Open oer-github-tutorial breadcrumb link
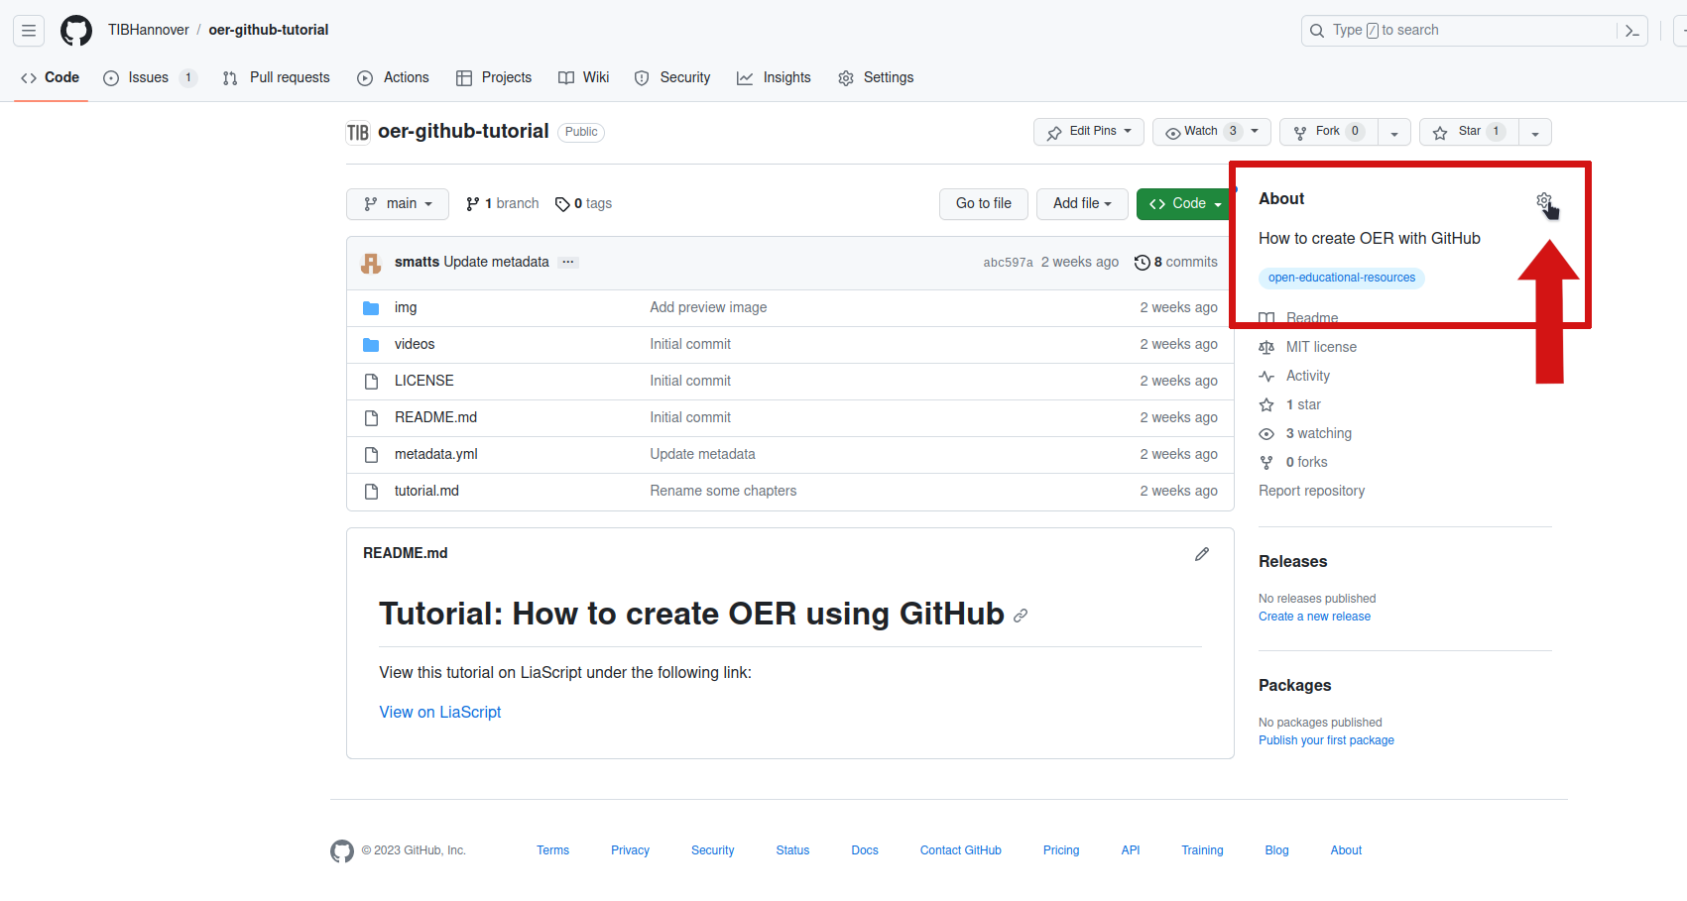The width and height of the screenshot is (1687, 901). click(x=269, y=31)
